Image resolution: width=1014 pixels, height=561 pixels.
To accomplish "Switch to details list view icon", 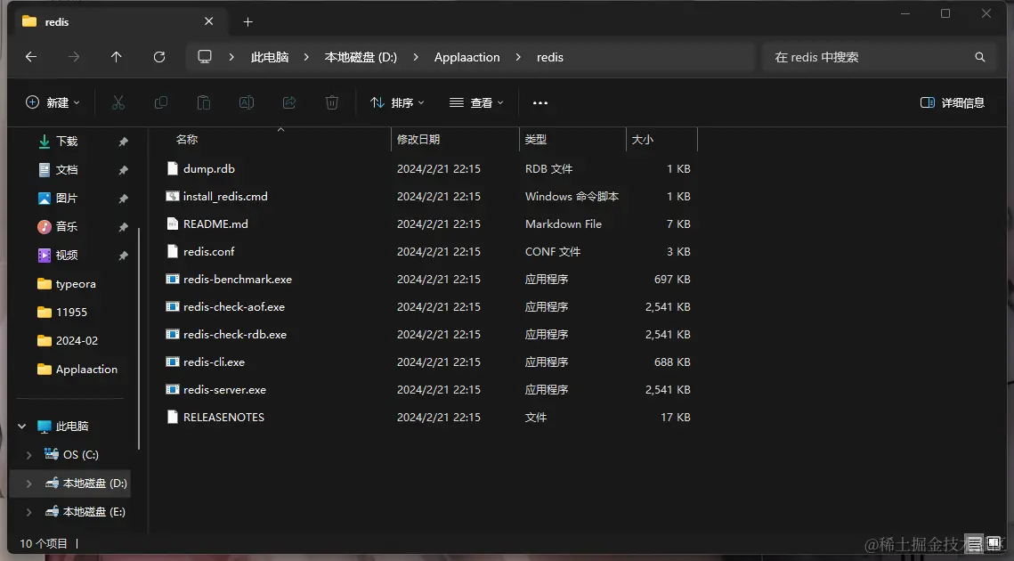I will (975, 543).
